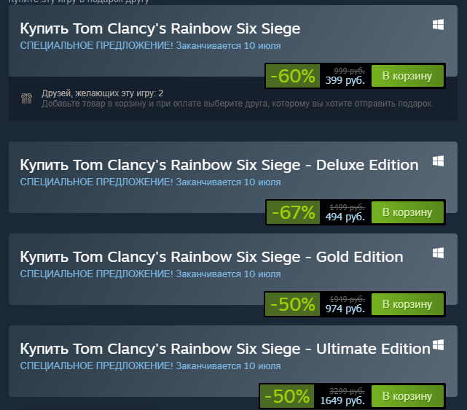Click the Gold Edition purchase title
Screen dimensions: 467x410
pos(211,257)
